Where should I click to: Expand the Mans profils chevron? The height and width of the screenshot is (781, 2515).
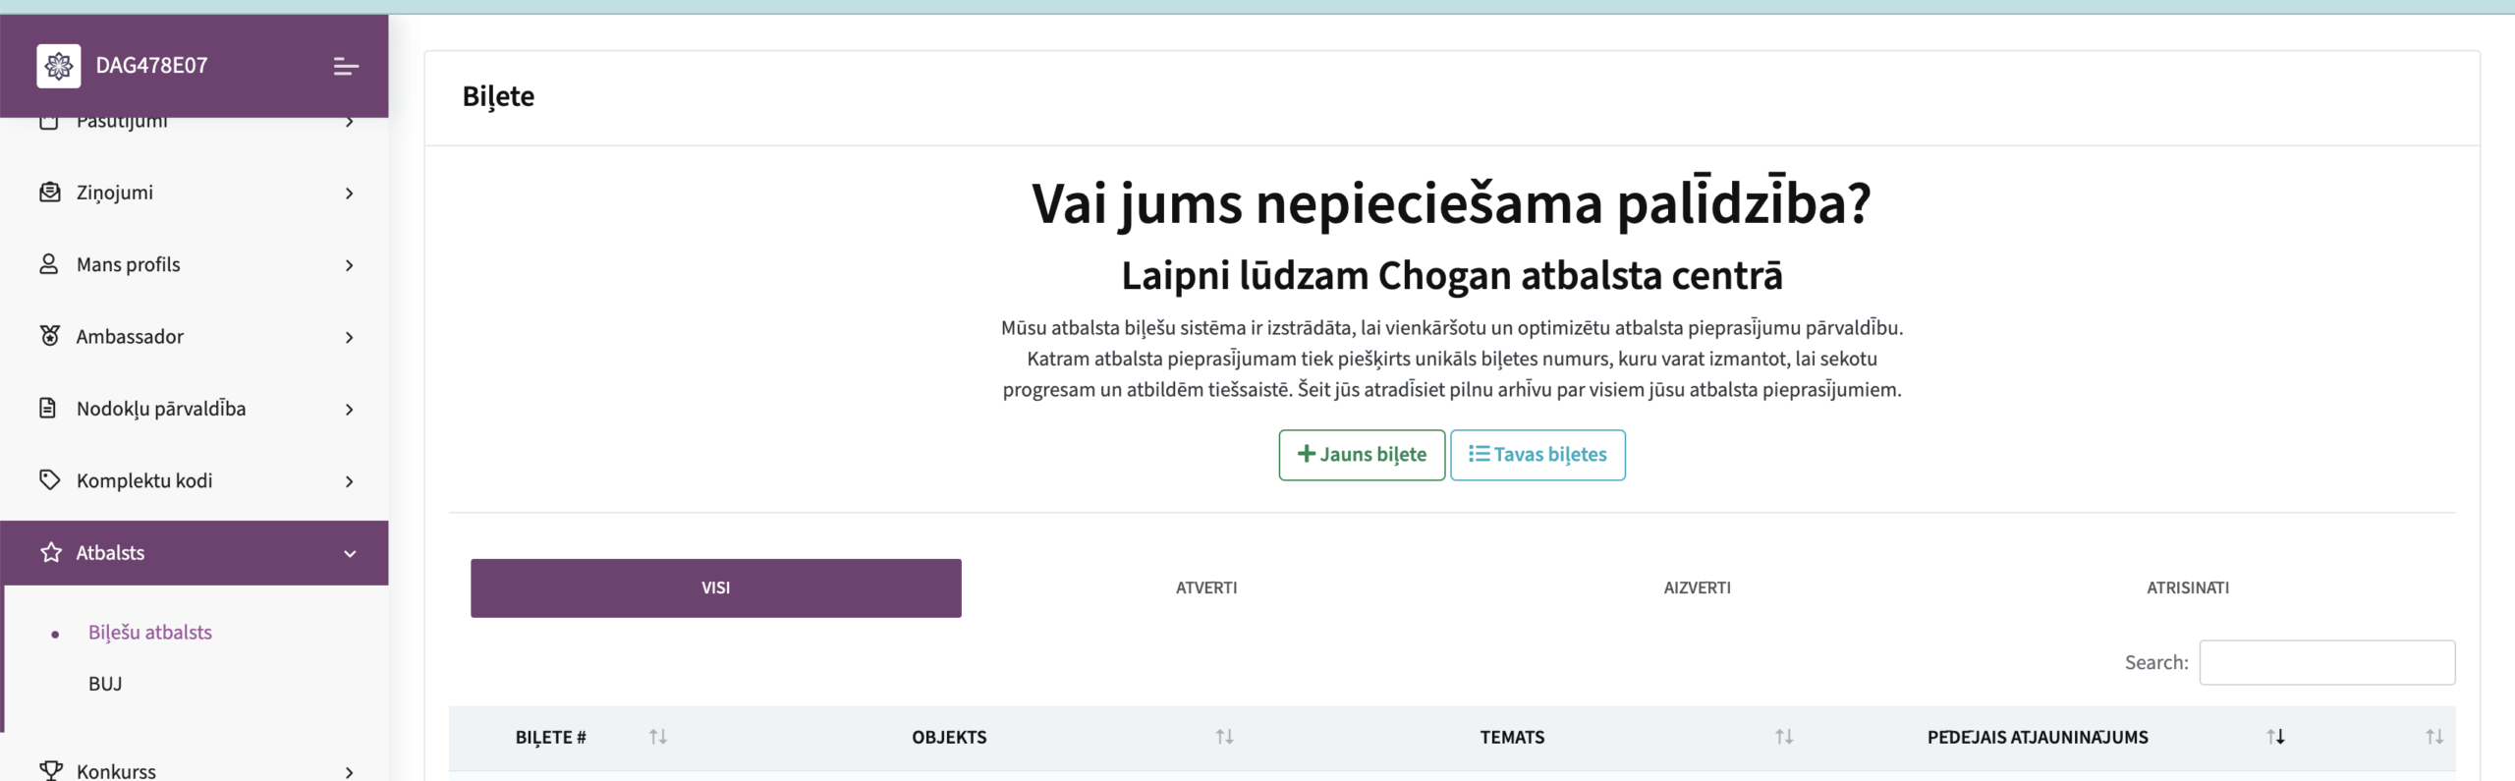[x=350, y=265]
